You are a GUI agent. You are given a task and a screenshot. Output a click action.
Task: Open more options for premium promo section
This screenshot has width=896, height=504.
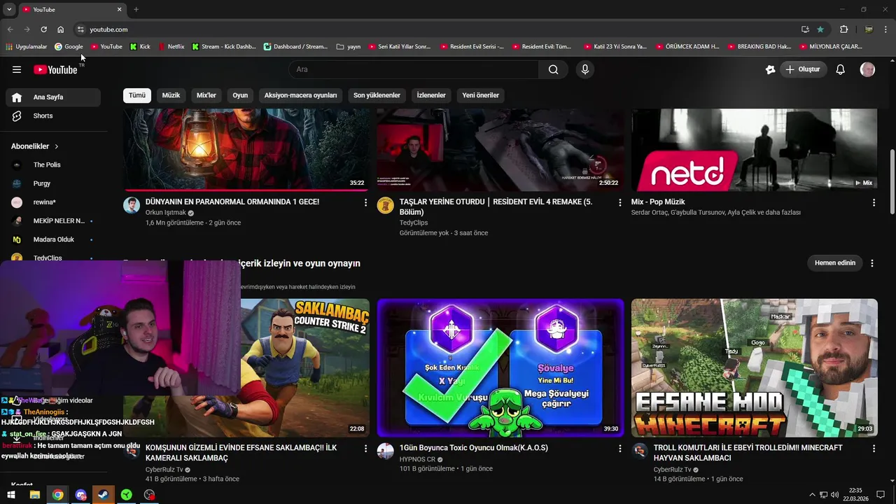tap(872, 263)
